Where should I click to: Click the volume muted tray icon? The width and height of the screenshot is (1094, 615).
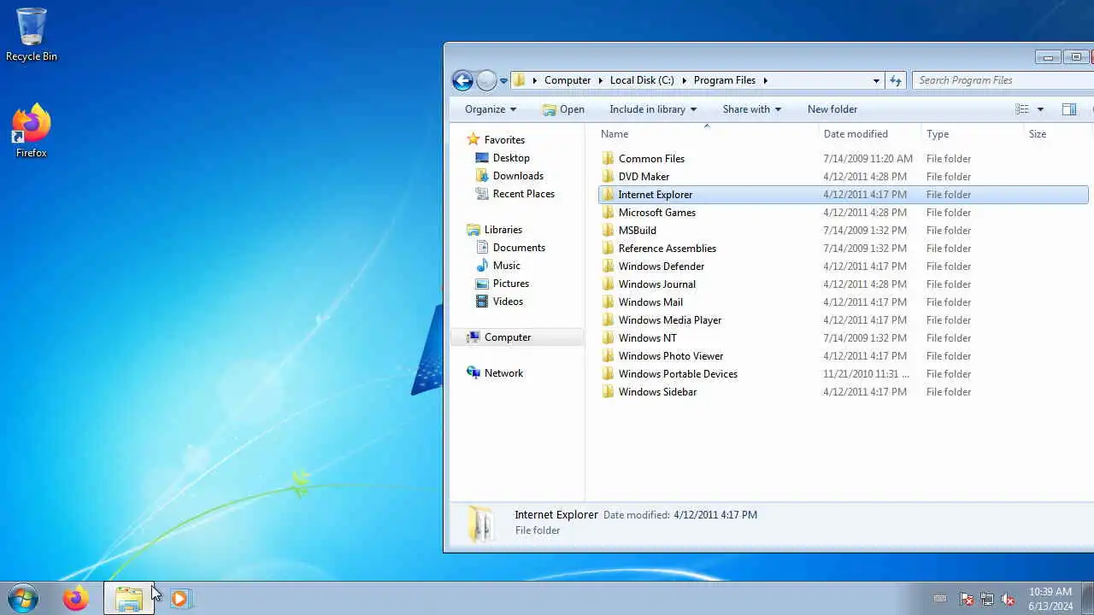pos(1008,600)
